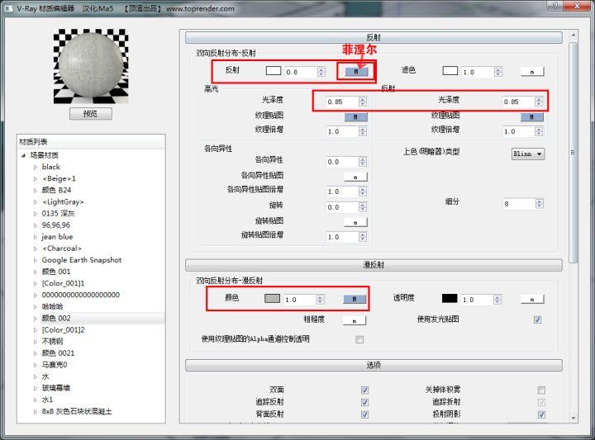Click the Fresnel map button beside 反射
The height and width of the screenshot is (440, 595).
(x=355, y=72)
